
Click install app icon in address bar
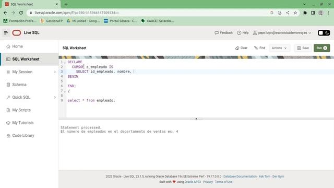280,13
